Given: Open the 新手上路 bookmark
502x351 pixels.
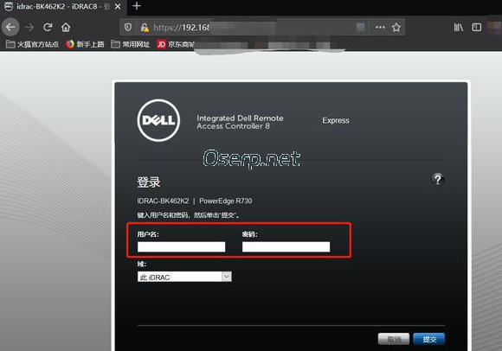Looking at the screenshot, I should point(85,44).
